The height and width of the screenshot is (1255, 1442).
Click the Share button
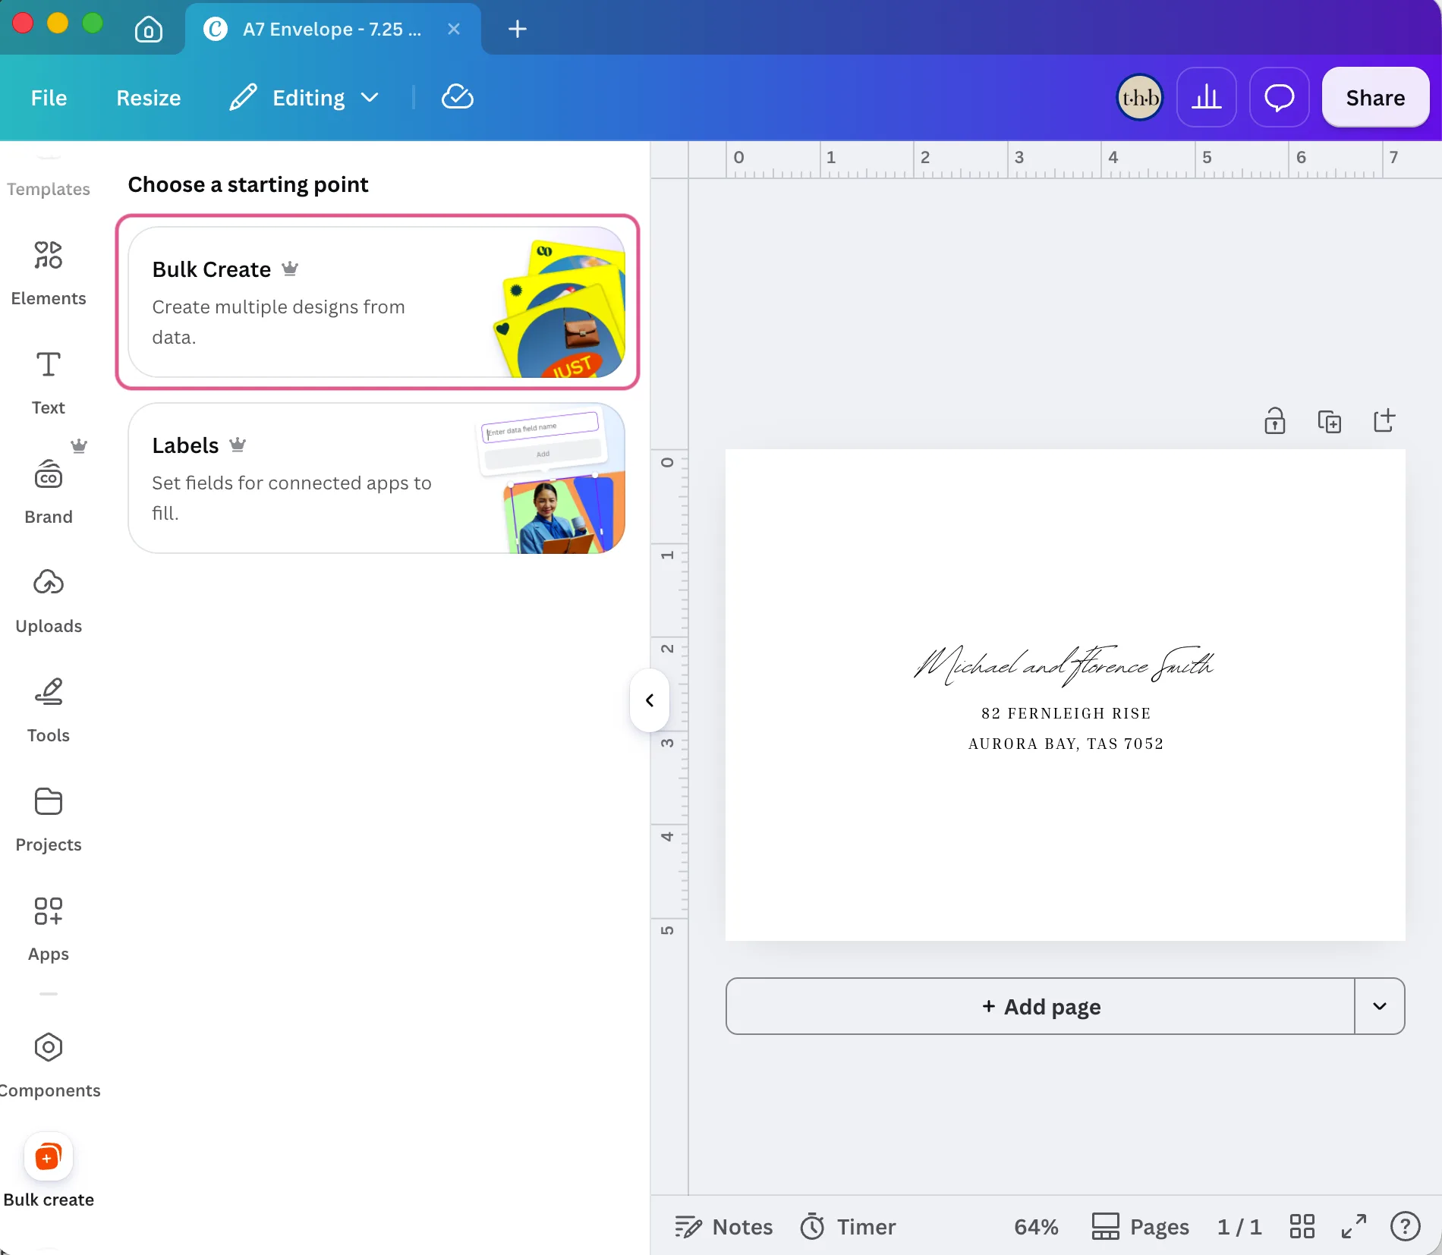point(1375,97)
